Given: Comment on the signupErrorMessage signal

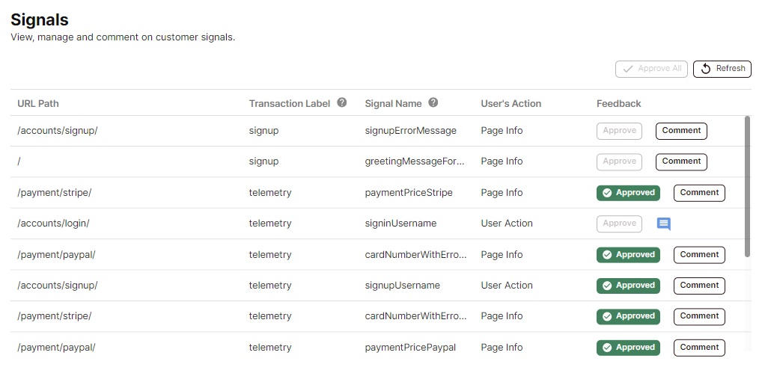Looking at the screenshot, I should click(681, 131).
